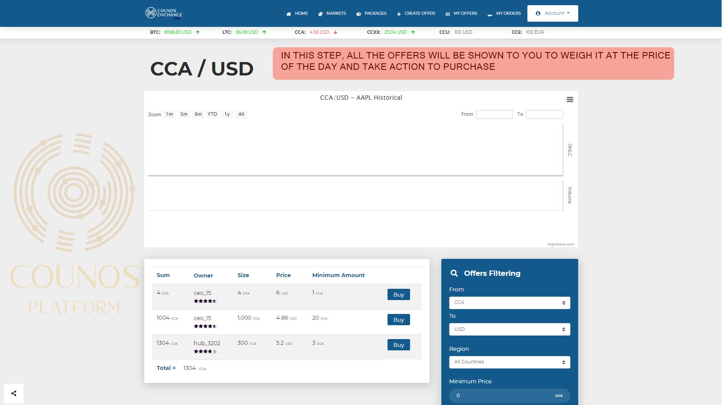Buy the hub_3202 offer
722x405 pixels.
tap(399, 345)
